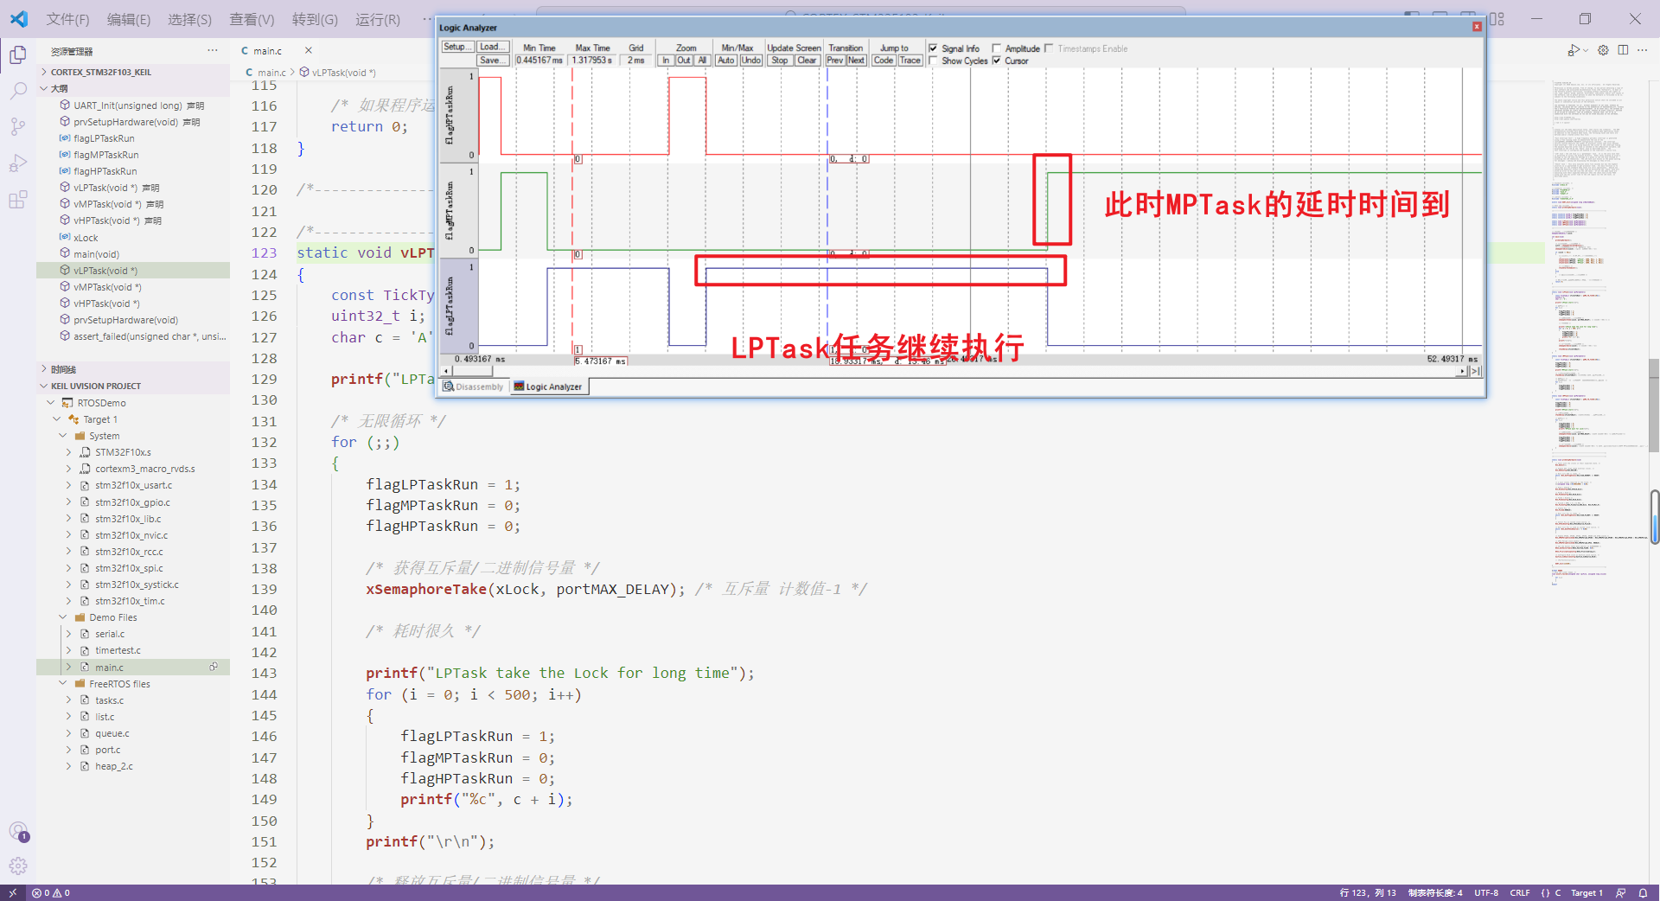Select language mode C in status bar
The width and height of the screenshot is (1660, 901).
1558,892
